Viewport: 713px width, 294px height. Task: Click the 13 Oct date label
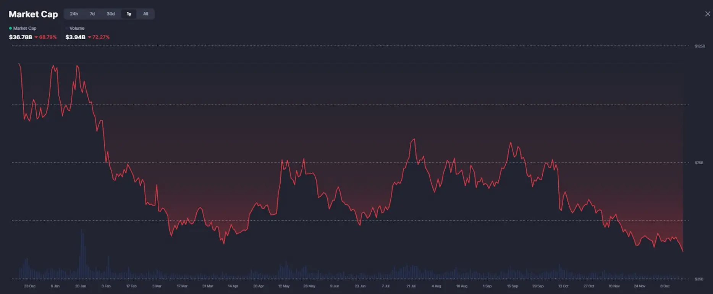point(563,286)
